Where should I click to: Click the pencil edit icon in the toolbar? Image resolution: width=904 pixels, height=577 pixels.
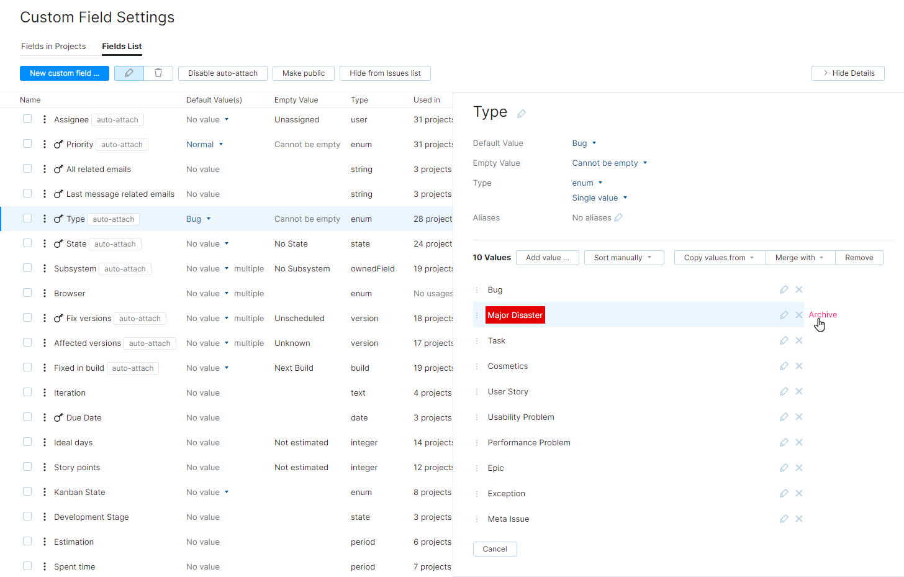click(x=129, y=73)
